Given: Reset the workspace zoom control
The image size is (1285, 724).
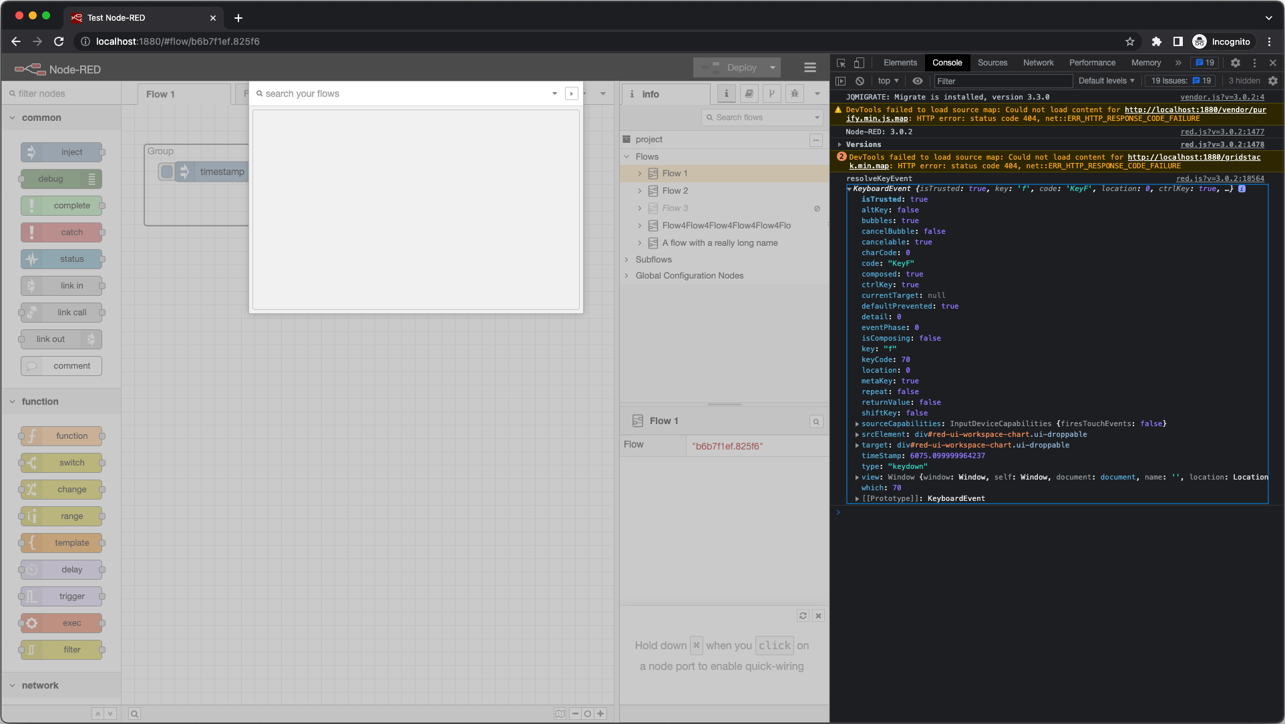Looking at the screenshot, I should [587, 713].
